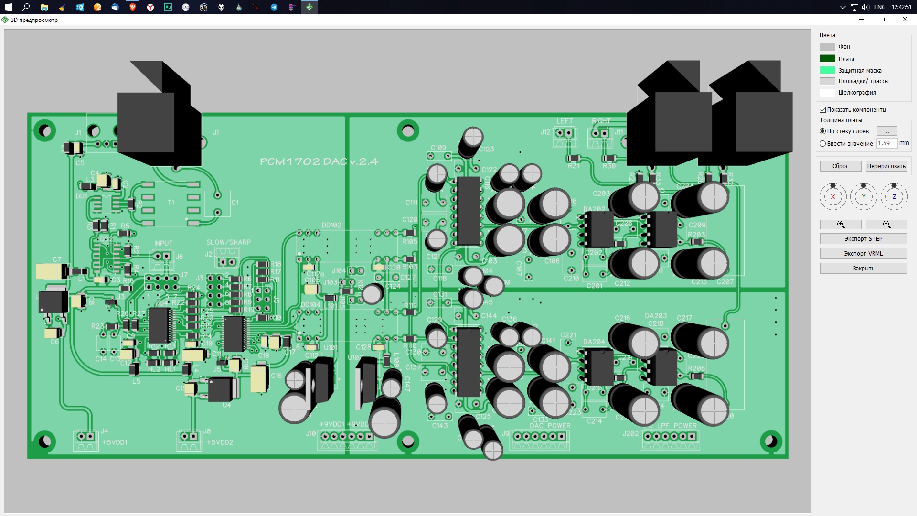Open the EAC taskbar icon
Image resolution: width=917 pixels, height=516 pixels.
(x=186, y=7)
